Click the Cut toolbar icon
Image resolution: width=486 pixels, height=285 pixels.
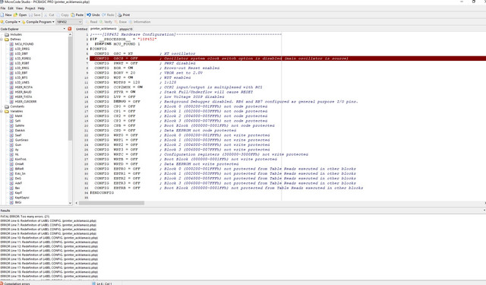tap(49, 15)
